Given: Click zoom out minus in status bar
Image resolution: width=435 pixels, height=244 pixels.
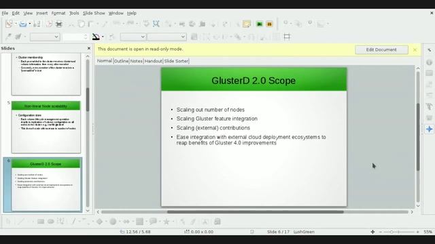Looking at the screenshot, I should pyautogui.click(x=381, y=232).
